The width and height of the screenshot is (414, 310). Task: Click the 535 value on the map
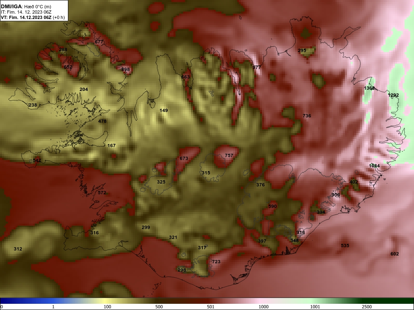(x=345, y=246)
